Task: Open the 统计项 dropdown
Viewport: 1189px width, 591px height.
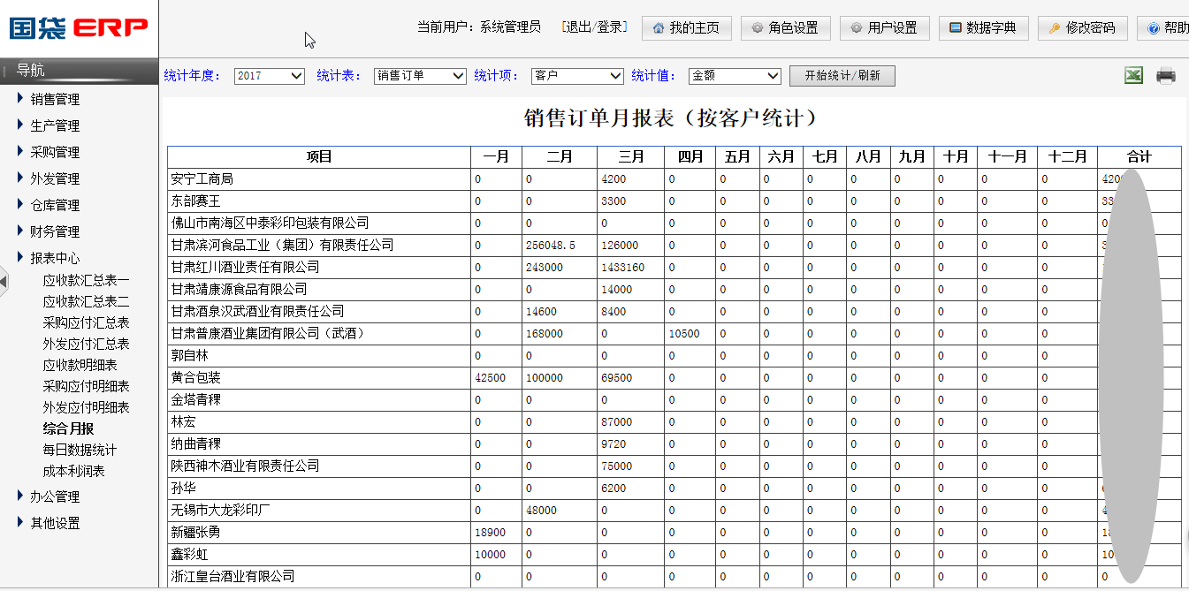Action: click(x=577, y=76)
